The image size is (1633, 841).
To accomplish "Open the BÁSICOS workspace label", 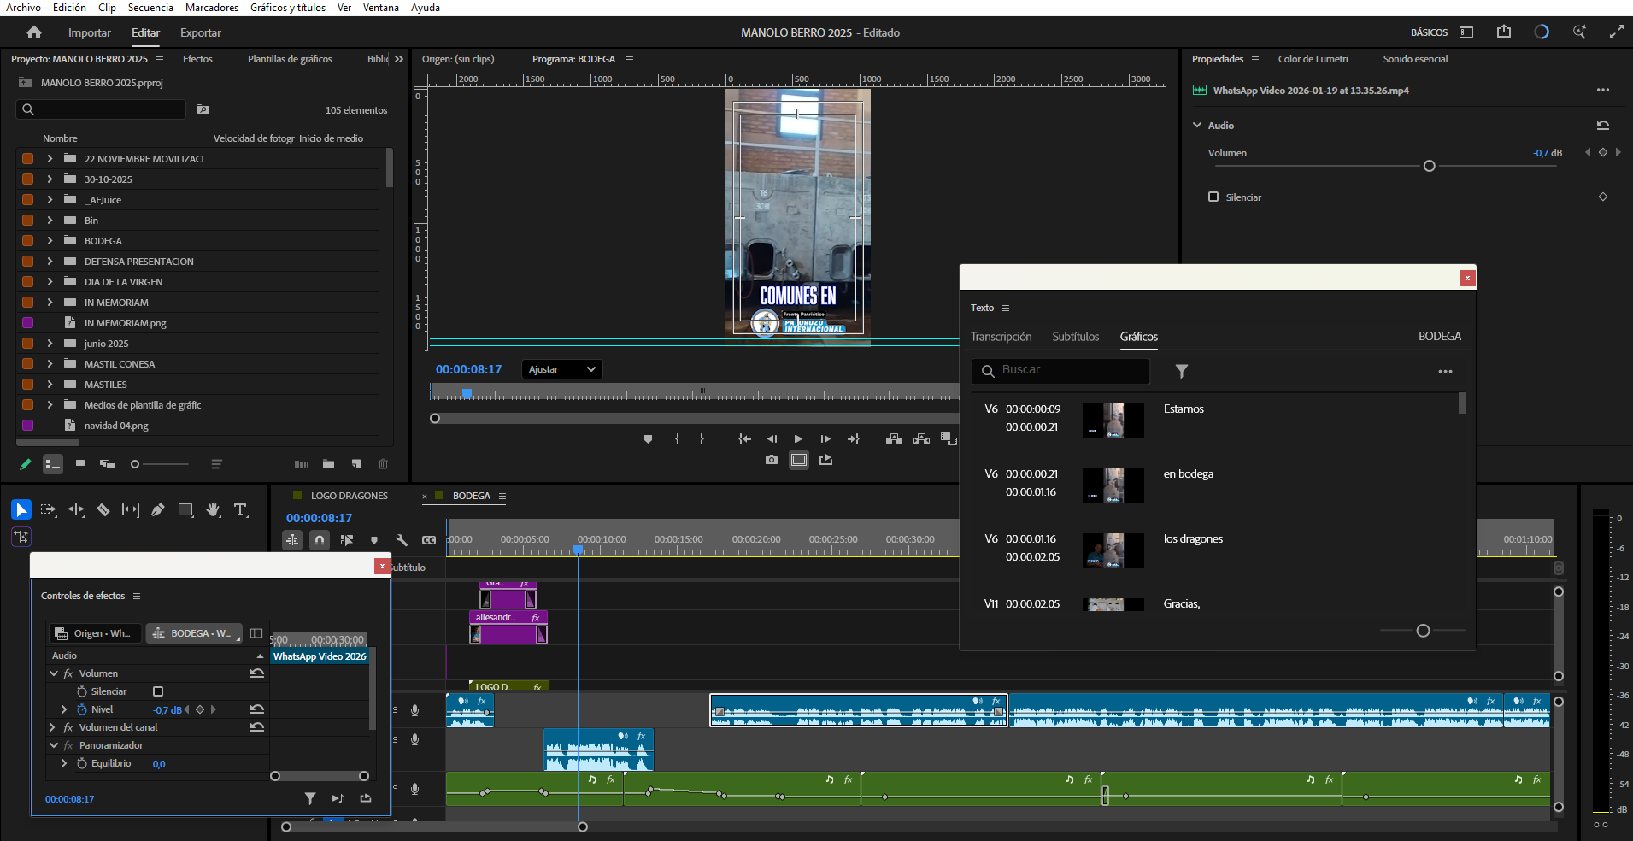I will (1429, 32).
